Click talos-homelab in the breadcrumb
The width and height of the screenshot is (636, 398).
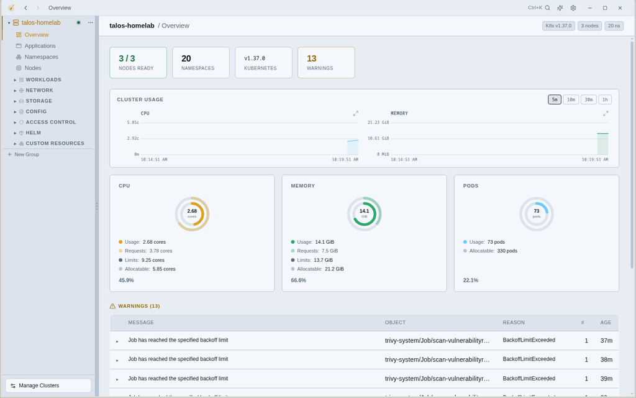(132, 25)
